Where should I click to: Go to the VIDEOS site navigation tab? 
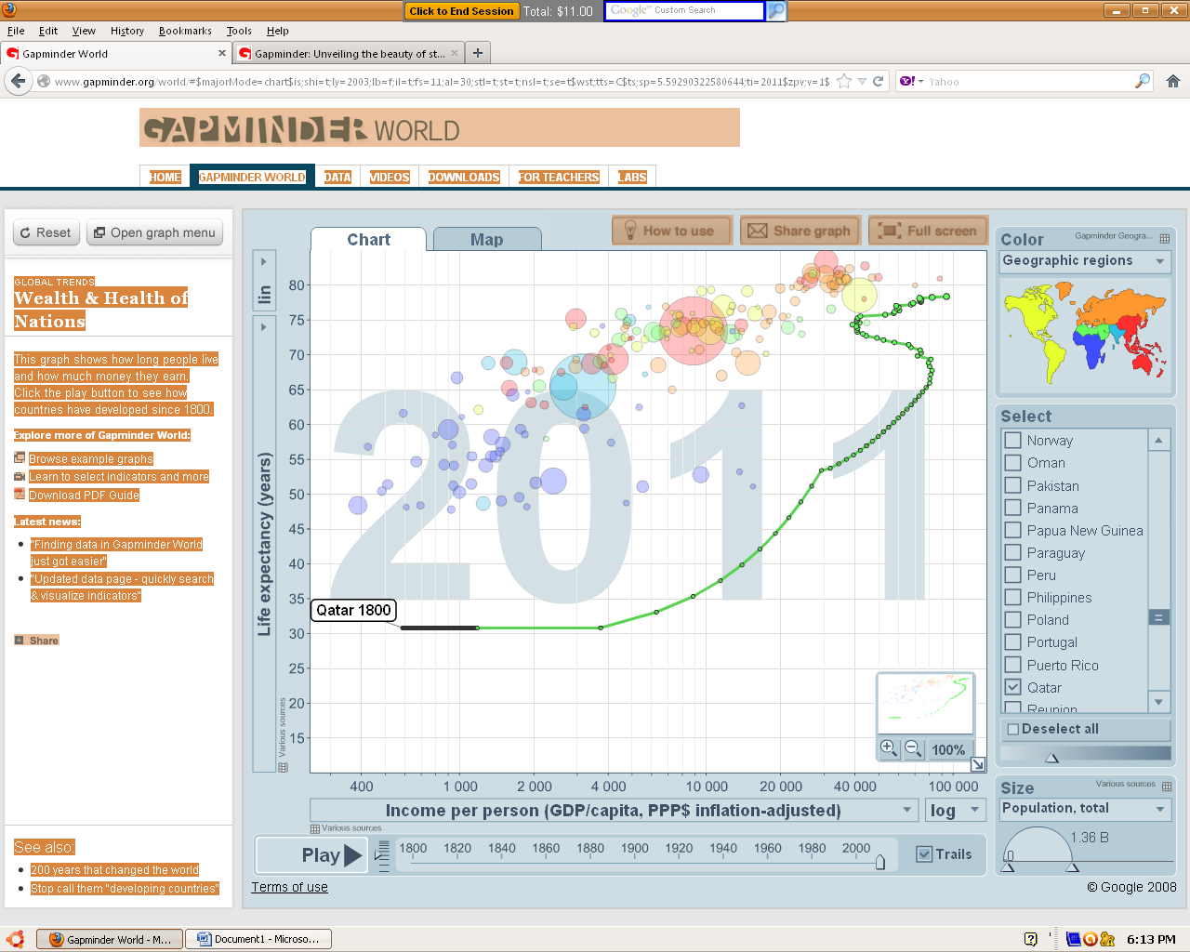pyautogui.click(x=390, y=177)
